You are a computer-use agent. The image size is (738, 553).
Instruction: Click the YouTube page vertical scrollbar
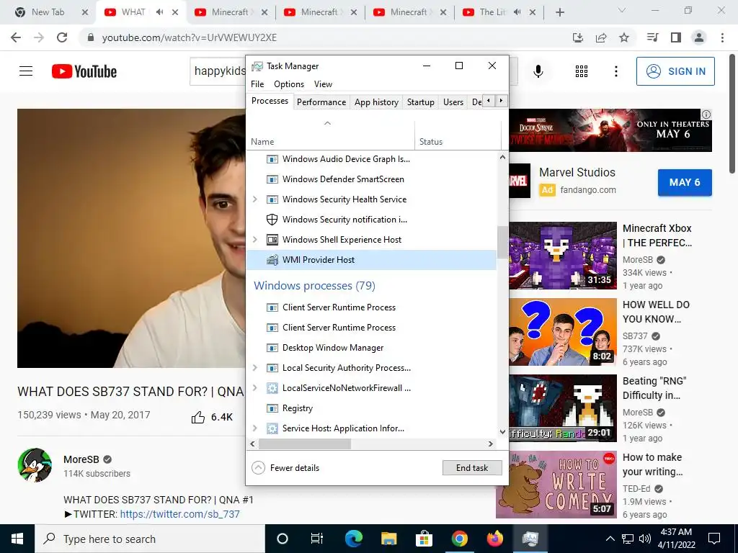[733, 114]
